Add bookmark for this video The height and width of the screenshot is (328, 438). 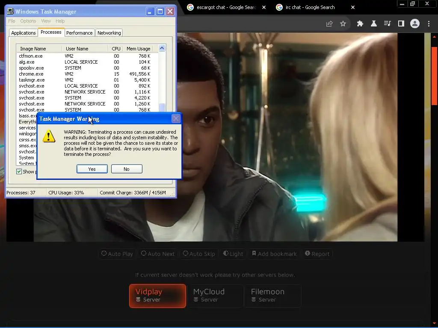[x=274, y=254]
